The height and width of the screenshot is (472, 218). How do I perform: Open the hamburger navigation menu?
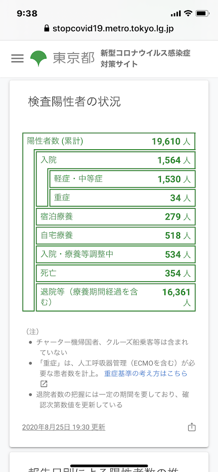[x=18, y=58]
